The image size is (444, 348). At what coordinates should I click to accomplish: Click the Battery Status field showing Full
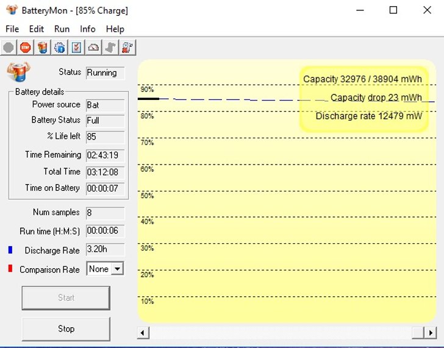(105, 121)
